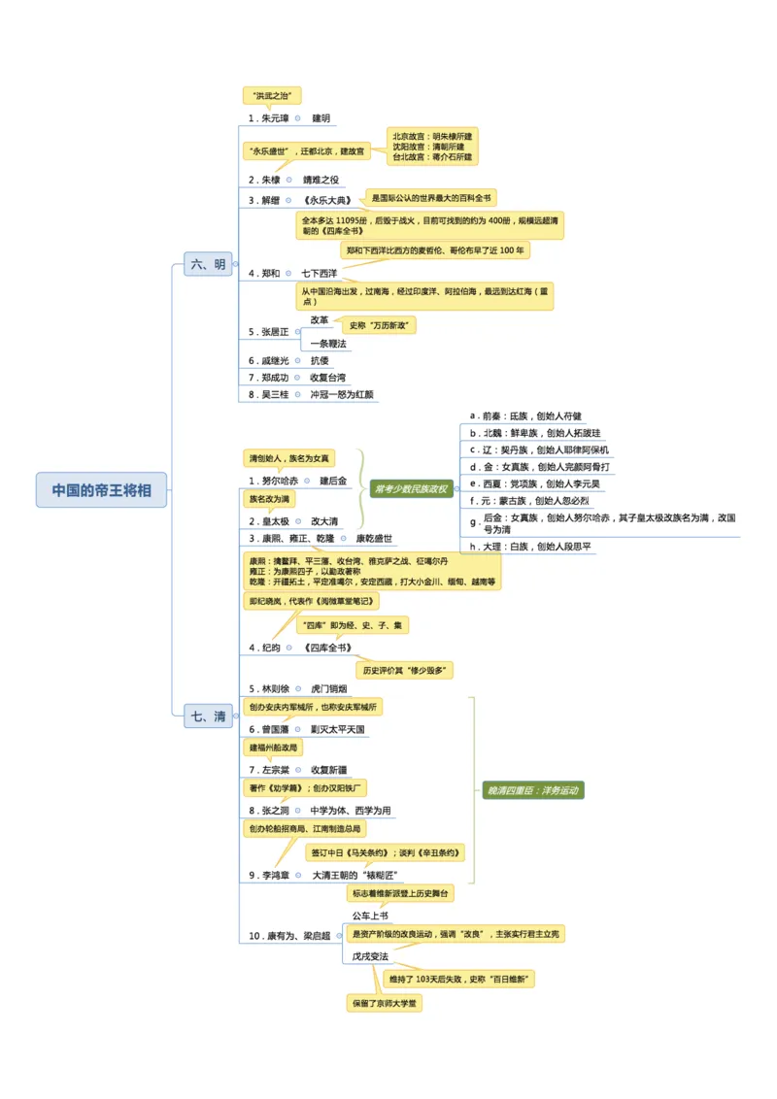Toggle the branch circle beside "七、清"
The height and width of the screenshot is (1099, 777).
point(235,715)
